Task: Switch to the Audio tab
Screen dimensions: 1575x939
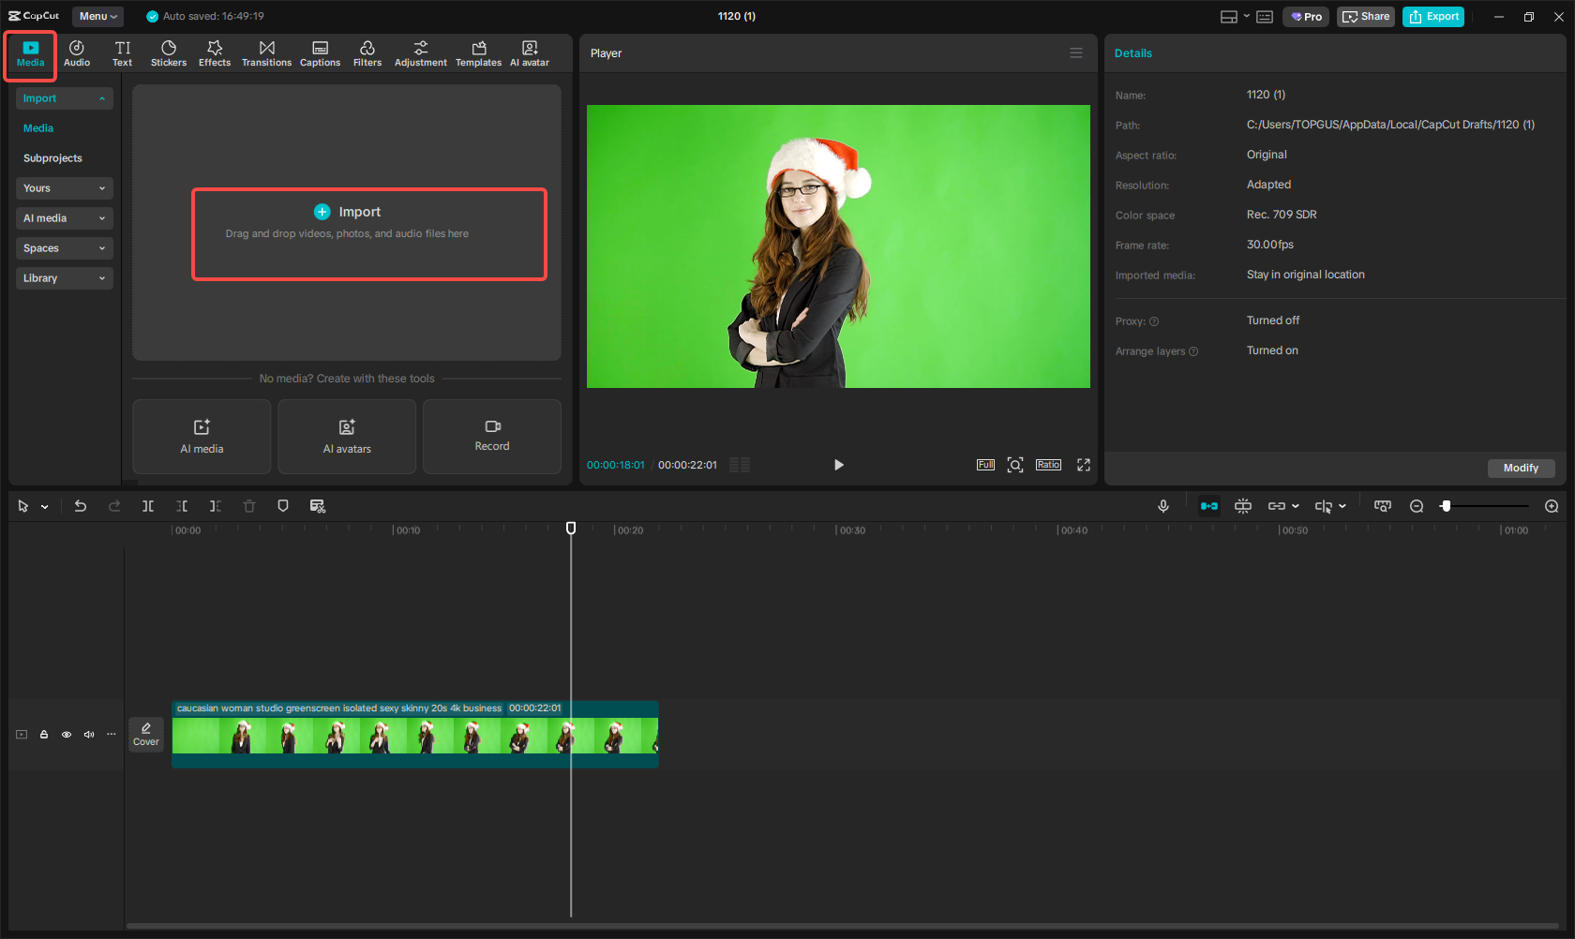Action: (76, 52)
